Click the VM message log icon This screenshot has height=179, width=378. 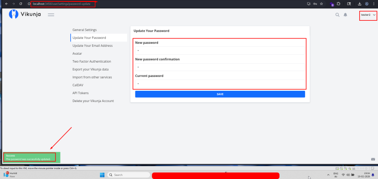[373, 168]
